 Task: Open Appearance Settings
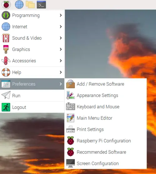pyautogui.click(x=106, y=95)
